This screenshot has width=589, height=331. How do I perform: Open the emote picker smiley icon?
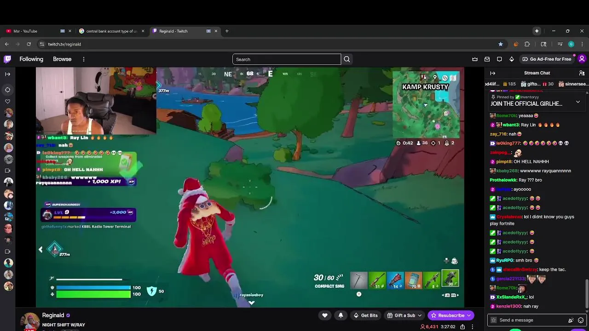coord(581,320)
